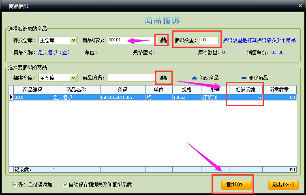The height and width of the screenshot is (195, 306).
Task: Toggle 自动保存捆绑关系和捆绑系数 checkbox
Action: point(65,184)
